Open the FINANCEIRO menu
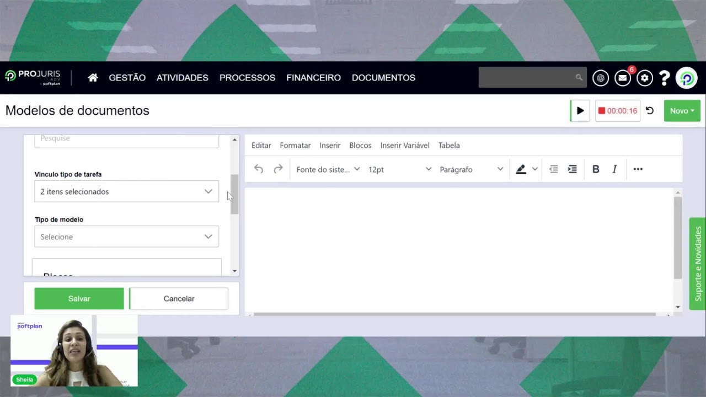The width and height of the screenshot is (706, 397). pyautogui.click(x=313, y=78)
